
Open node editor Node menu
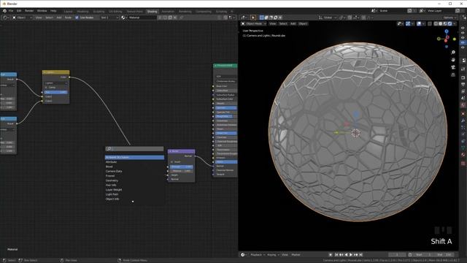click(68, 18)
